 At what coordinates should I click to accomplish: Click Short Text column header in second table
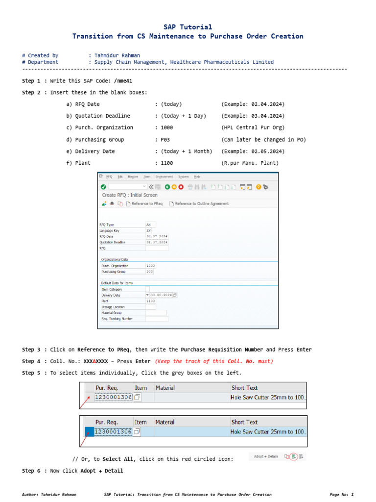point(245,422)
